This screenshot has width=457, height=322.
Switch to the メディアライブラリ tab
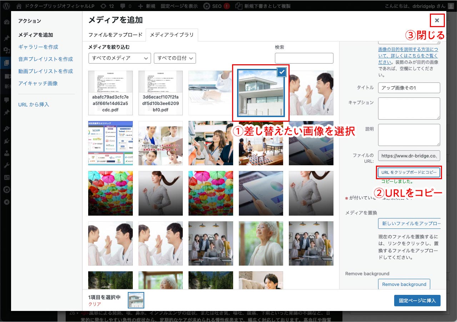(172, 35)
